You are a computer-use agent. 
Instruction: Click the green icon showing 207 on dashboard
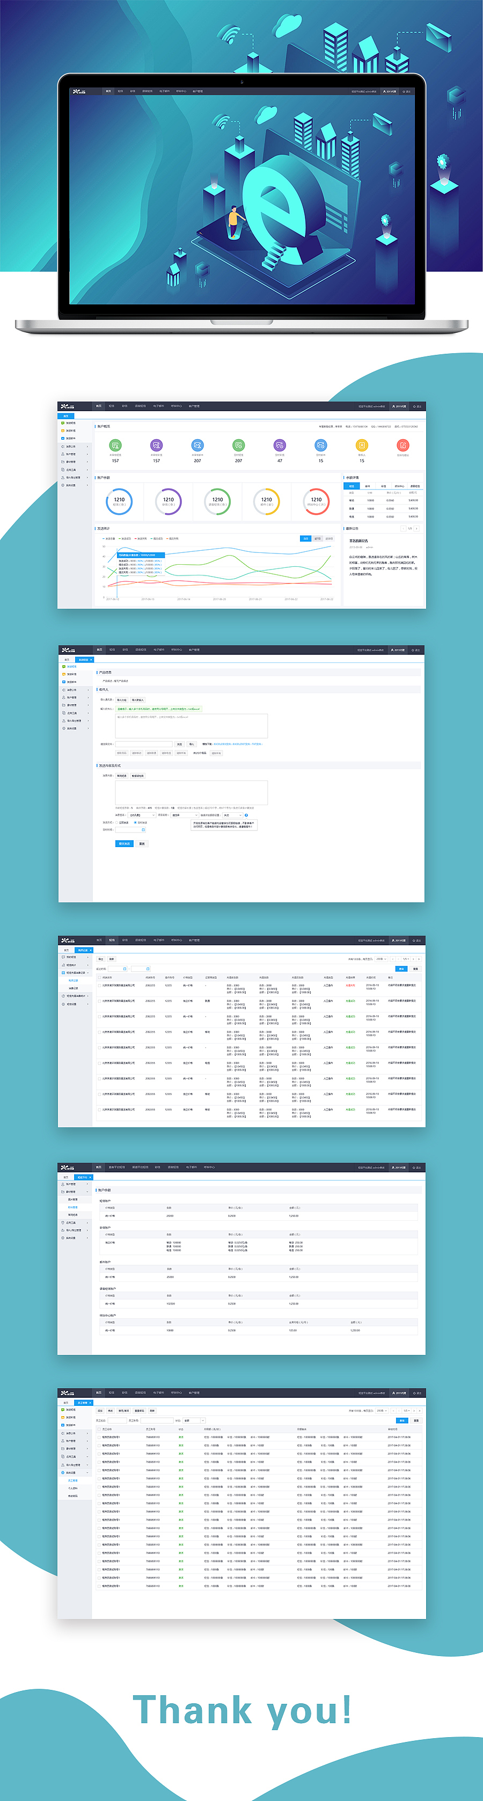coord(238,446)
